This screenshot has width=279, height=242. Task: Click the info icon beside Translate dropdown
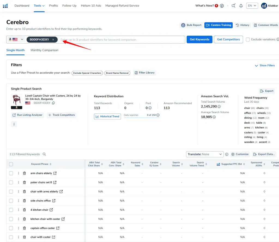point(226,154)
